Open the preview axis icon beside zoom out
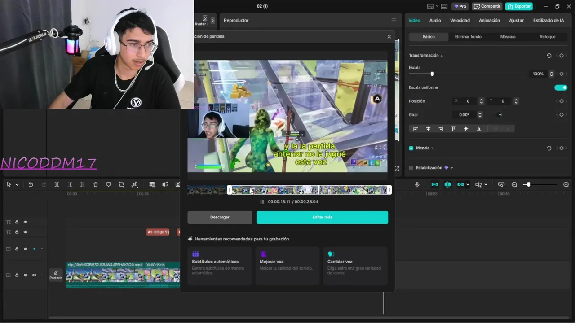This screenshot has height=323, width=575. click(501, 184)
